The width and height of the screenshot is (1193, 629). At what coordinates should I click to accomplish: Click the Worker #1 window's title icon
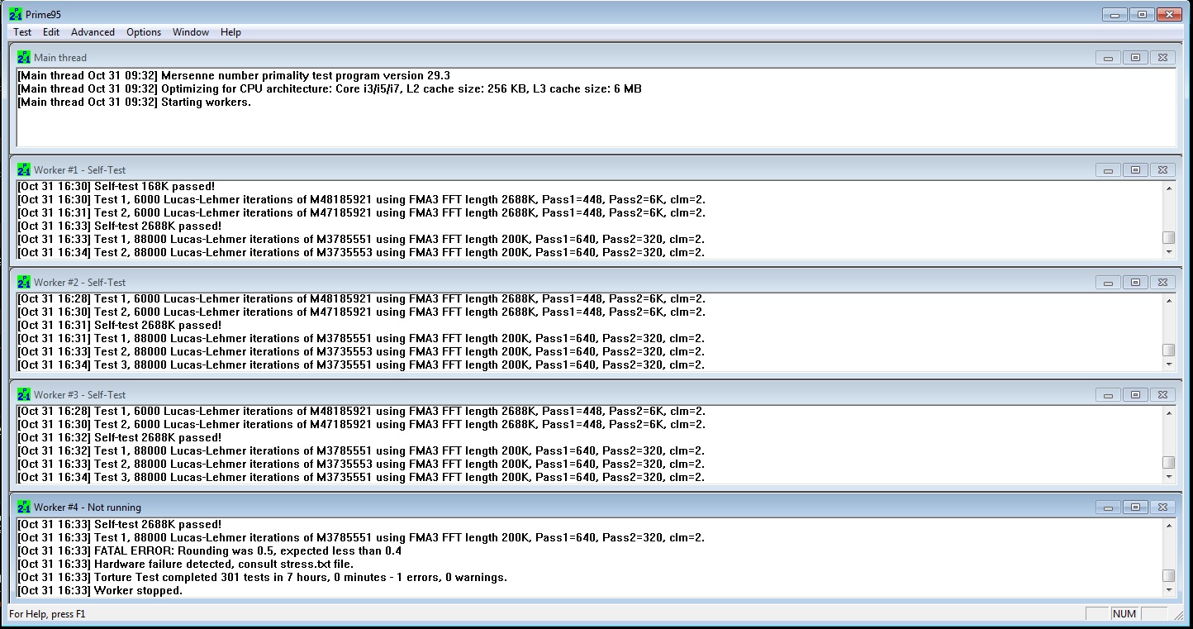(24, 170)
